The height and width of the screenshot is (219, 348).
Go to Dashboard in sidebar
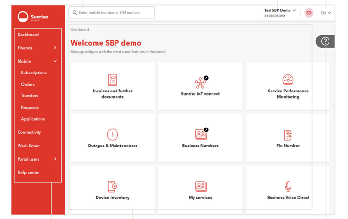28,35
